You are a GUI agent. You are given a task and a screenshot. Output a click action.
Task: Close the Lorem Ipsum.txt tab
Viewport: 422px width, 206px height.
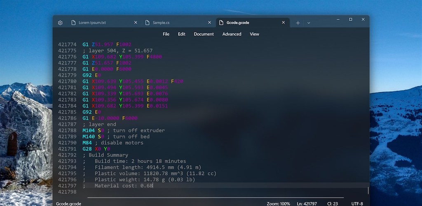tap(136, 23)
